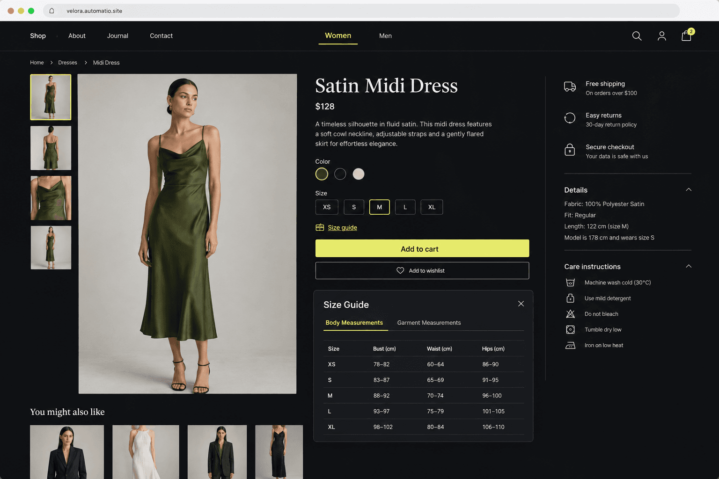Collapse the Care instructions section
The height and width of the screenshot is (479, 719).
(689, 267)
